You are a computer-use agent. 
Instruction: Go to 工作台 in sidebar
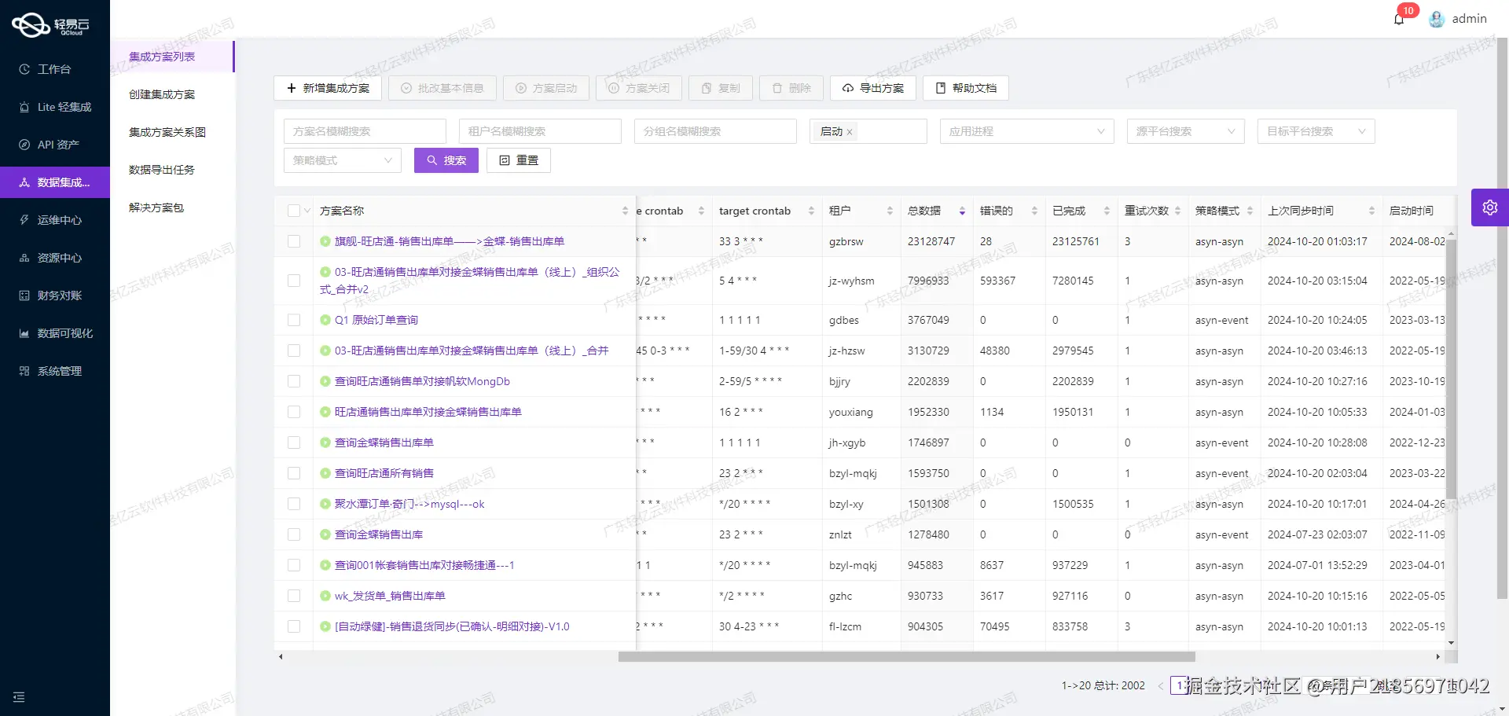click(x=55, y=69)
